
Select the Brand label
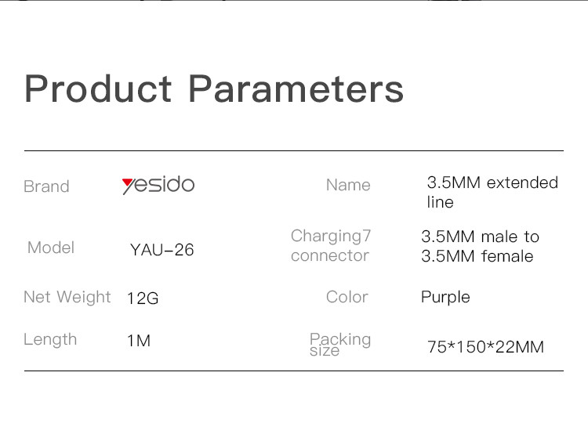[x=46, y=186]
